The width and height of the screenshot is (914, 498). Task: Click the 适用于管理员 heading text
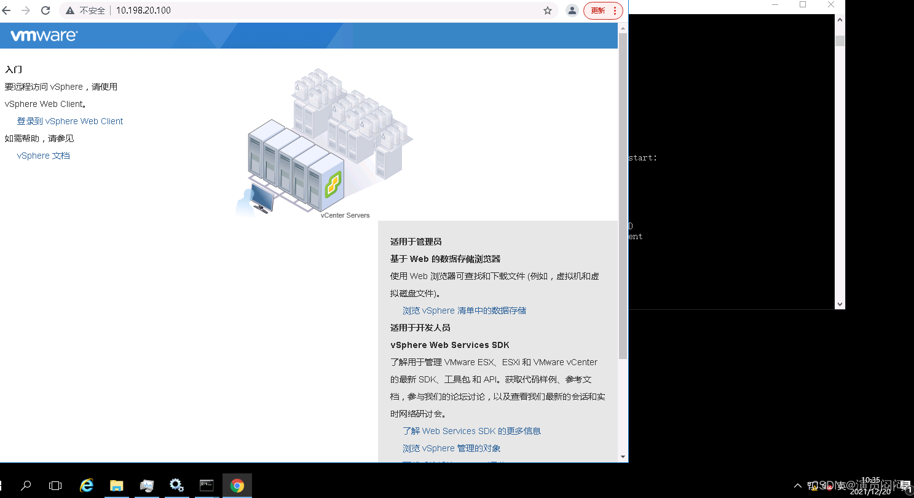pos(416,242)
